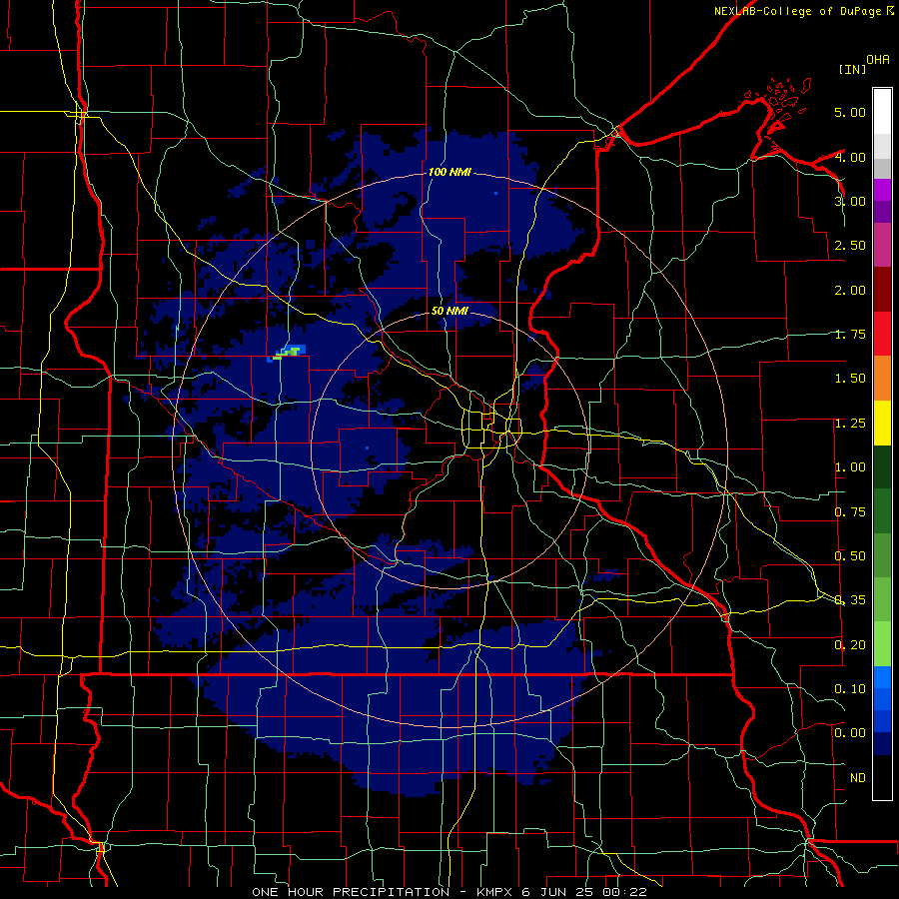The height and width of the screenshot is (899, 899).
Task: Click the OHA product label
Action: [878, 60]
